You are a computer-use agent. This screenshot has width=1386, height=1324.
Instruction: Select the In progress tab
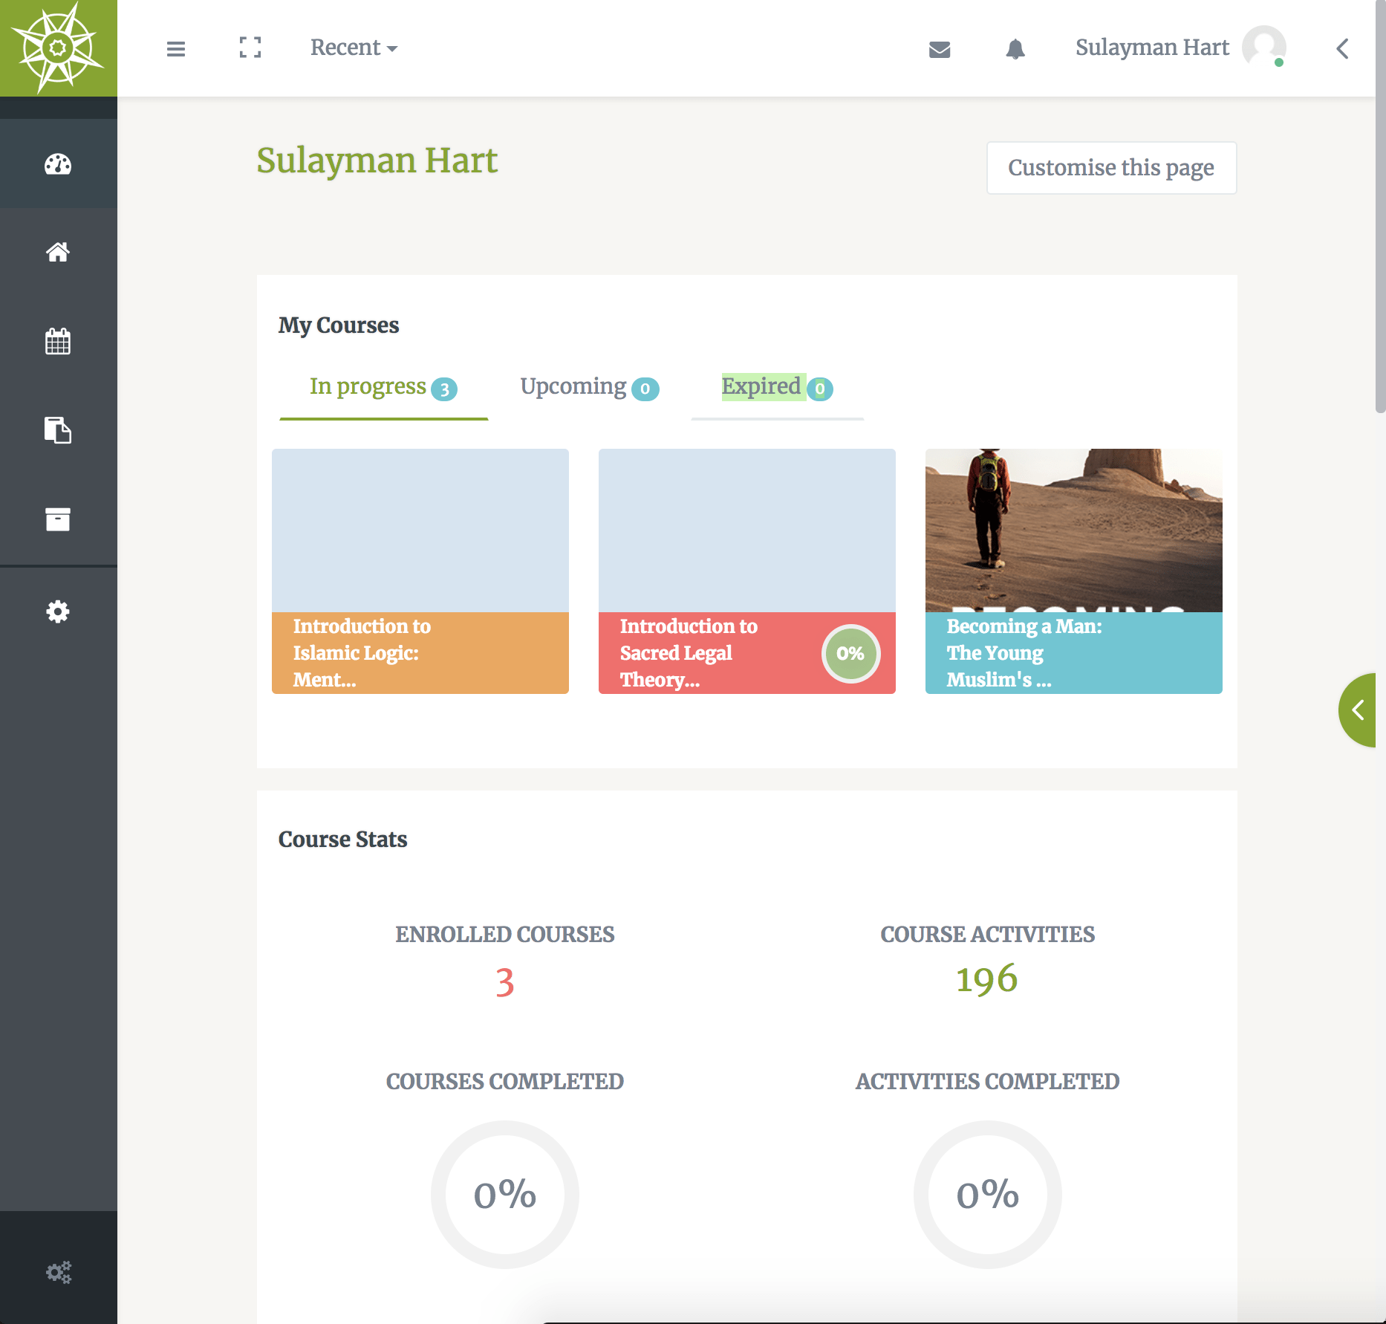(x=383, y=388)
